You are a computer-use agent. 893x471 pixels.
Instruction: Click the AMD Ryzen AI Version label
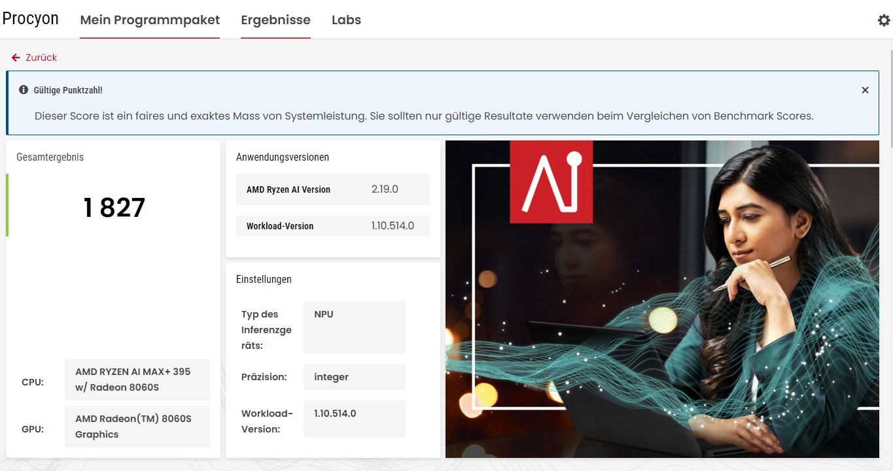[x=289, y=189]
